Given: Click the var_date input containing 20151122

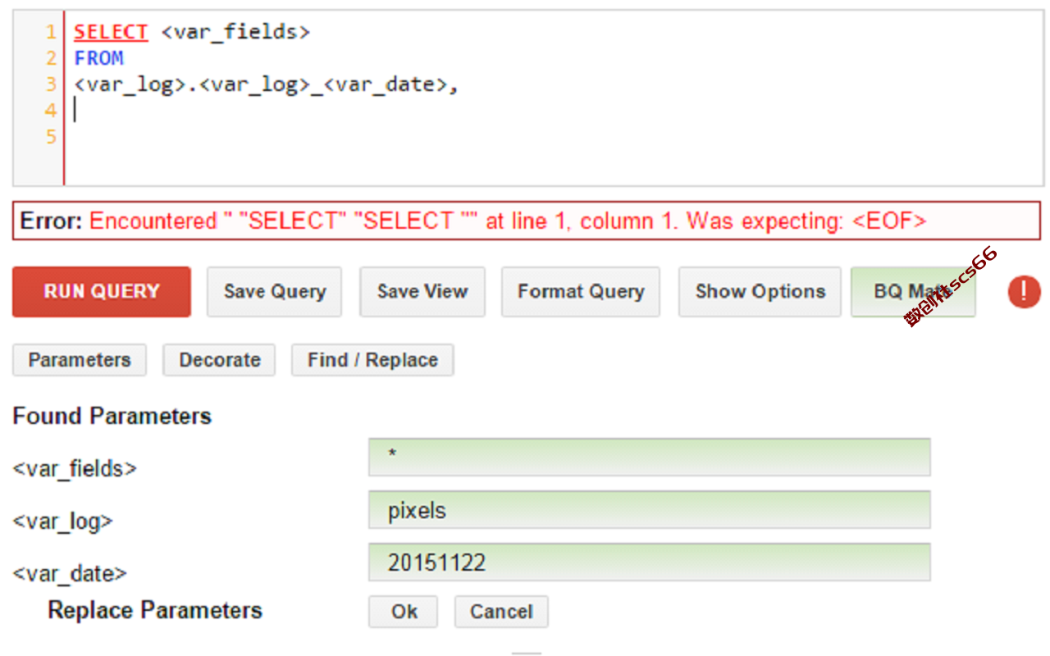Looking at the screenshot, I should pos(650,563).
